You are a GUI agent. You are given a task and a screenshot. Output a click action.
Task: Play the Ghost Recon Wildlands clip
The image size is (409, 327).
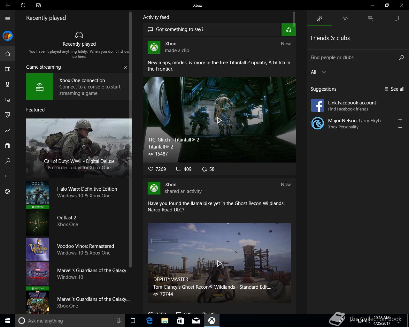[219, 263]
